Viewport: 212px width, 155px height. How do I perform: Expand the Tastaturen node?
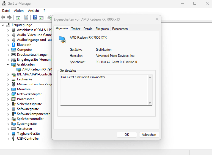(8, 129)
